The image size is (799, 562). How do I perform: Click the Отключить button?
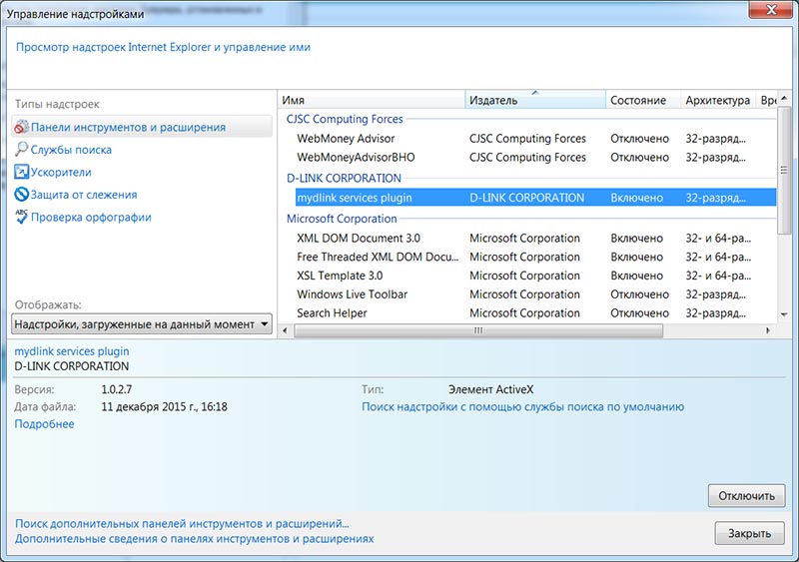click(746, 496)
